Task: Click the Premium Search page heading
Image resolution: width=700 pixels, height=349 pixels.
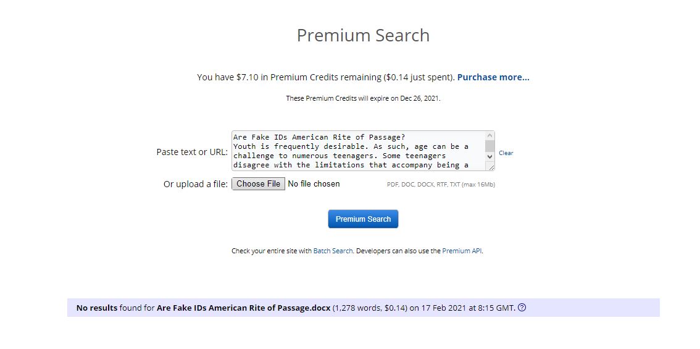Action: click(x=363, y=36)
